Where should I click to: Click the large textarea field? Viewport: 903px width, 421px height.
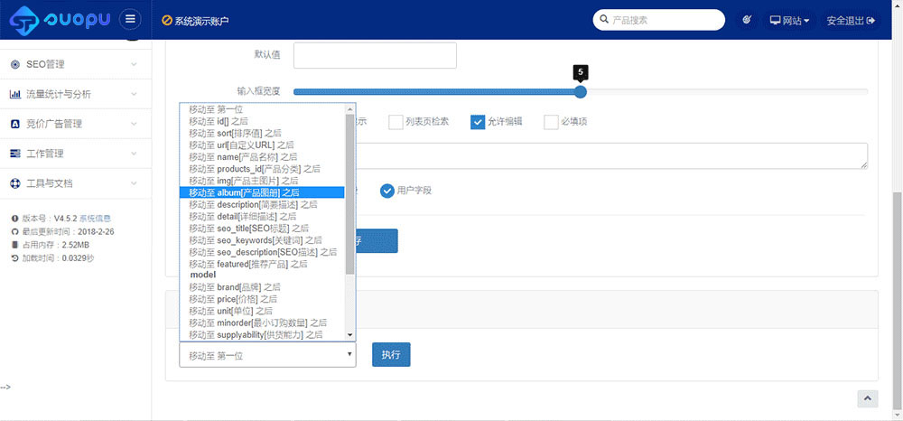click(x=611, y=156)
